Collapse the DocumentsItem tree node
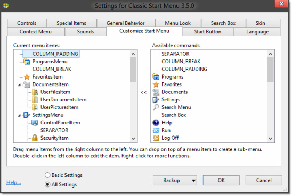This screenshot has width=292, height=196. [x=19, y=85]
